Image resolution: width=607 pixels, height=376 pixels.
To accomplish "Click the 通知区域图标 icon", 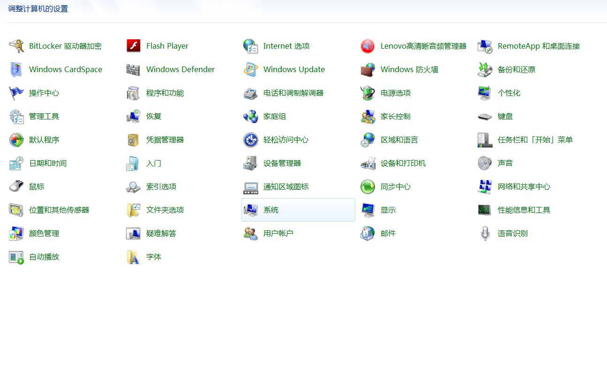I will pyautogui.click(x=251, y=188).
